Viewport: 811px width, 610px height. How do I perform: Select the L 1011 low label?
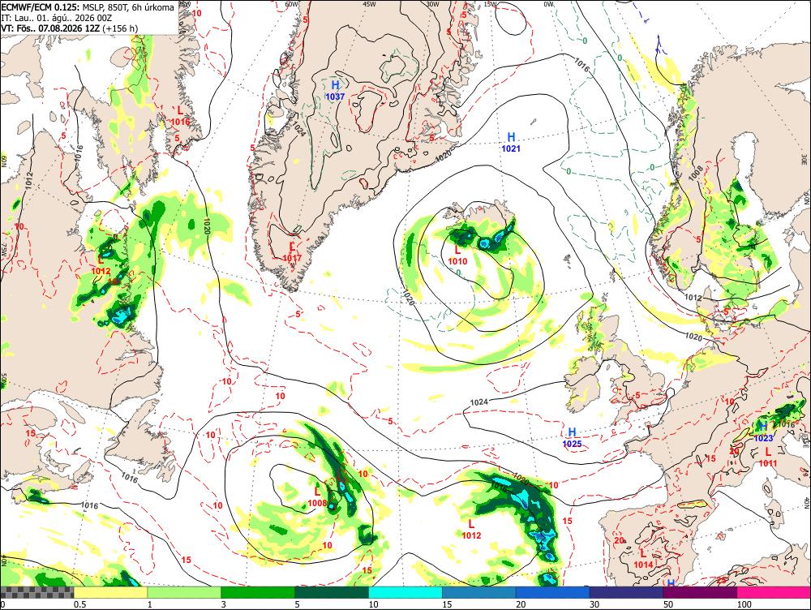(x=768, y=457)
